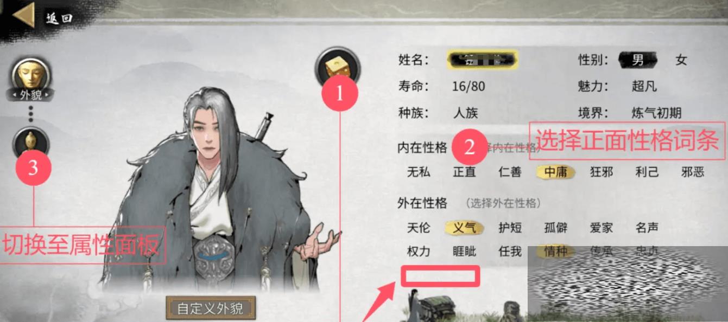The width and height of the screenshot is (728, 322).
Task: Pick the 仁善 inner trait
Action: pos(510,172)
